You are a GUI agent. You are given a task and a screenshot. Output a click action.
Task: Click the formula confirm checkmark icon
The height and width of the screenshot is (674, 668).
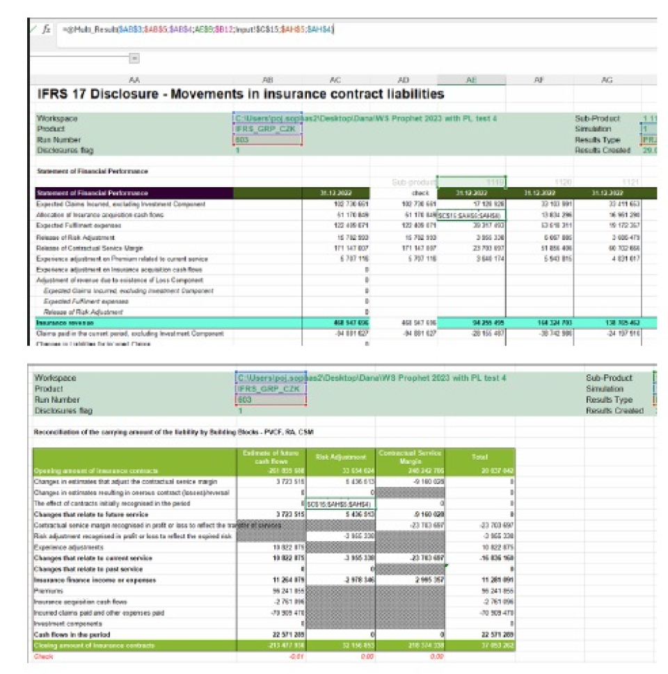[33, 29]
